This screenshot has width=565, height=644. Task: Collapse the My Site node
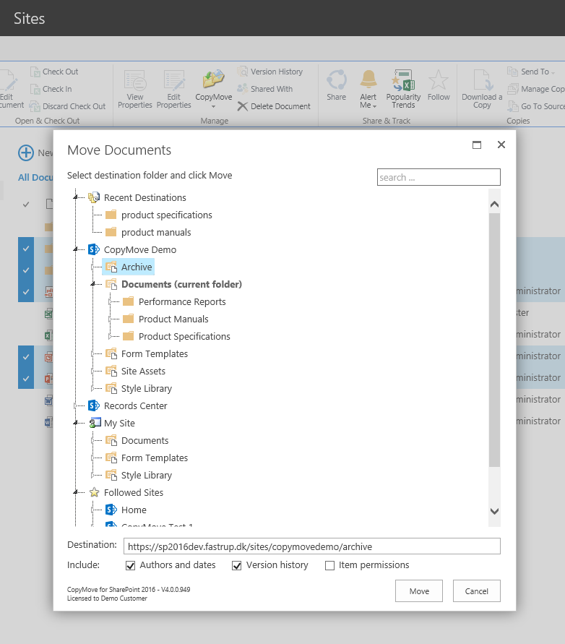click(x=76, y=423)
